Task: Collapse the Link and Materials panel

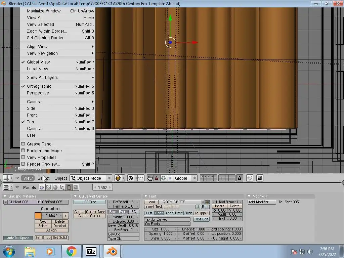Action: point(5,196)
